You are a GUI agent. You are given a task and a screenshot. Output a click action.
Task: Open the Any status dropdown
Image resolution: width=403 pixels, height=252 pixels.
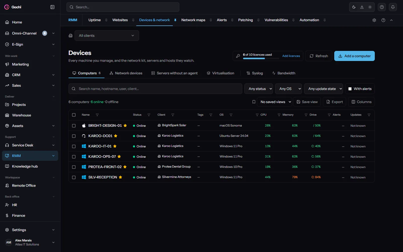pyautogui.click(x=259, y=89)
